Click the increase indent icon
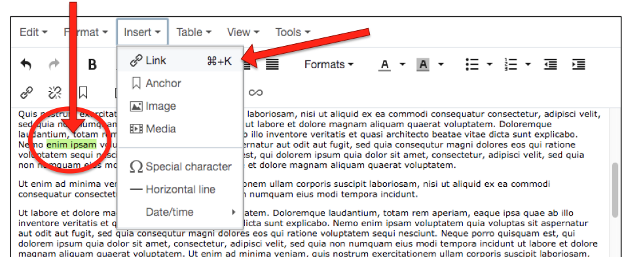Image resolution: width=622 pixels, height=257 pixels. pyautogui.click(x=578, y=64)
